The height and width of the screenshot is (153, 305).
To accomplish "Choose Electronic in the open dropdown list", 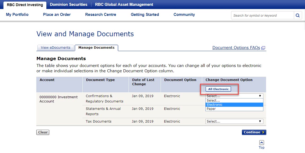I will 234,105.
